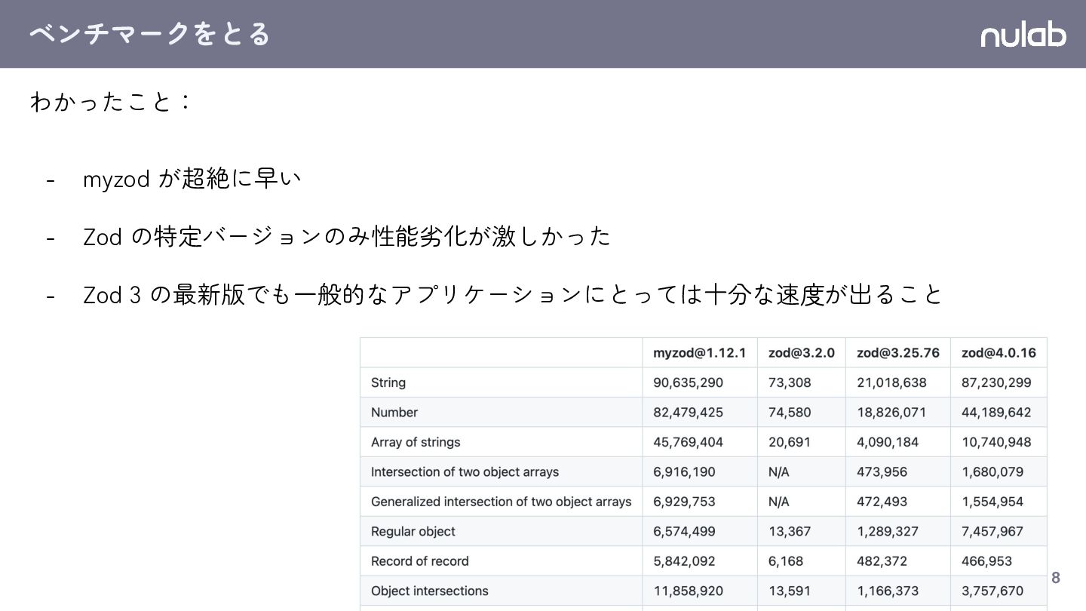
Task: Click N/A in the Intersection of two object arrays row
Action: coord(778,472)
